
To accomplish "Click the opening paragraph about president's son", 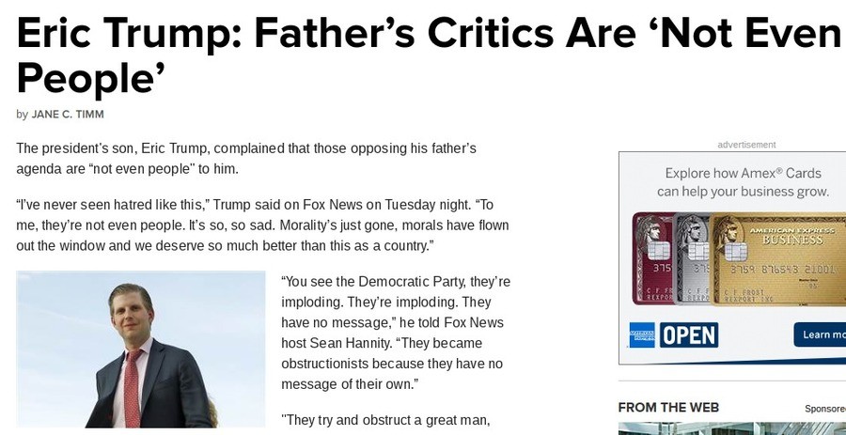I will tap(246, 159).
